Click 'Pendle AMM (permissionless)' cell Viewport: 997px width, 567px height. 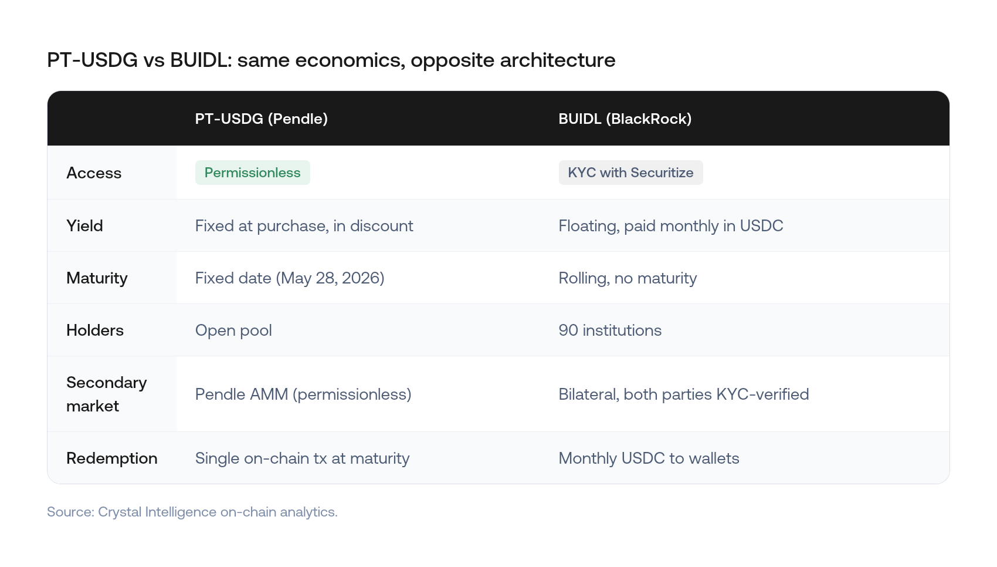(x=303, y=394)
